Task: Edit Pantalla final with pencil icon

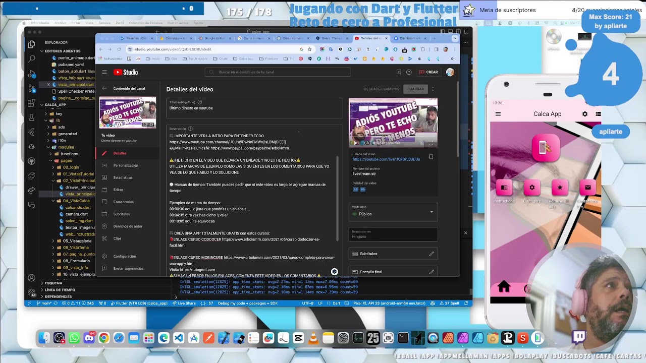Action: pyautogui.click(x=432, y=272)
